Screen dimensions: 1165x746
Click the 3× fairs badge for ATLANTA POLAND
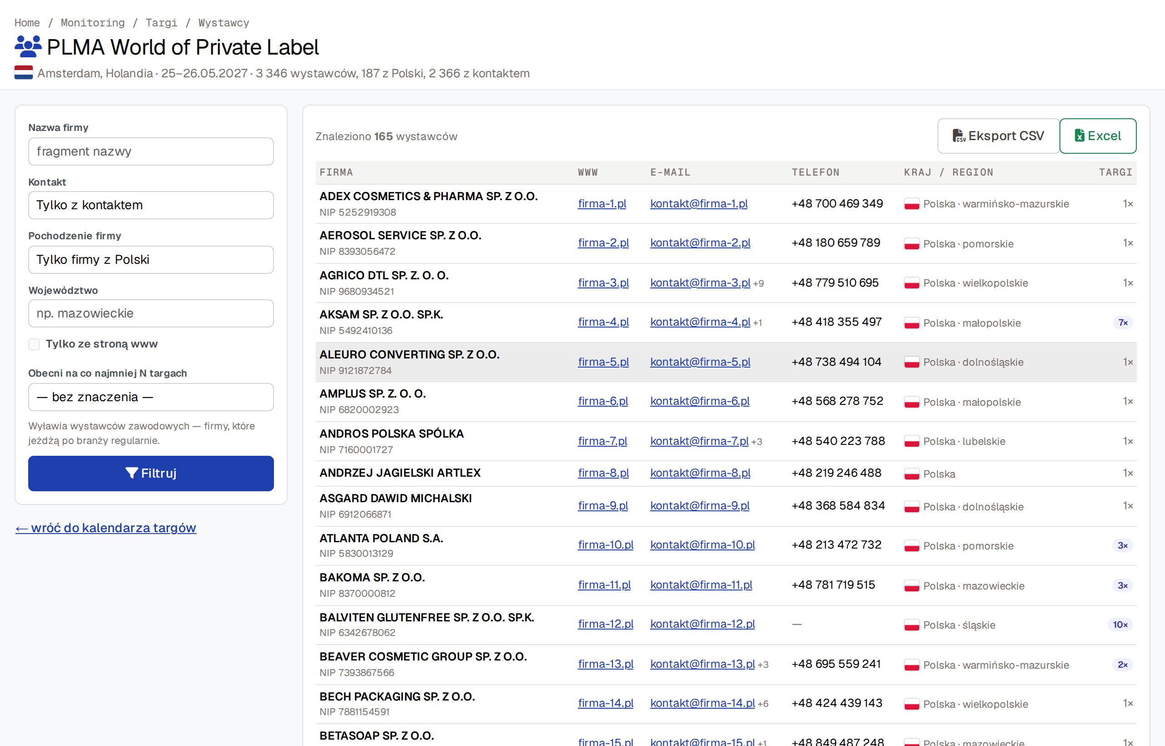pyautogui.click(x=1122, y=546)
